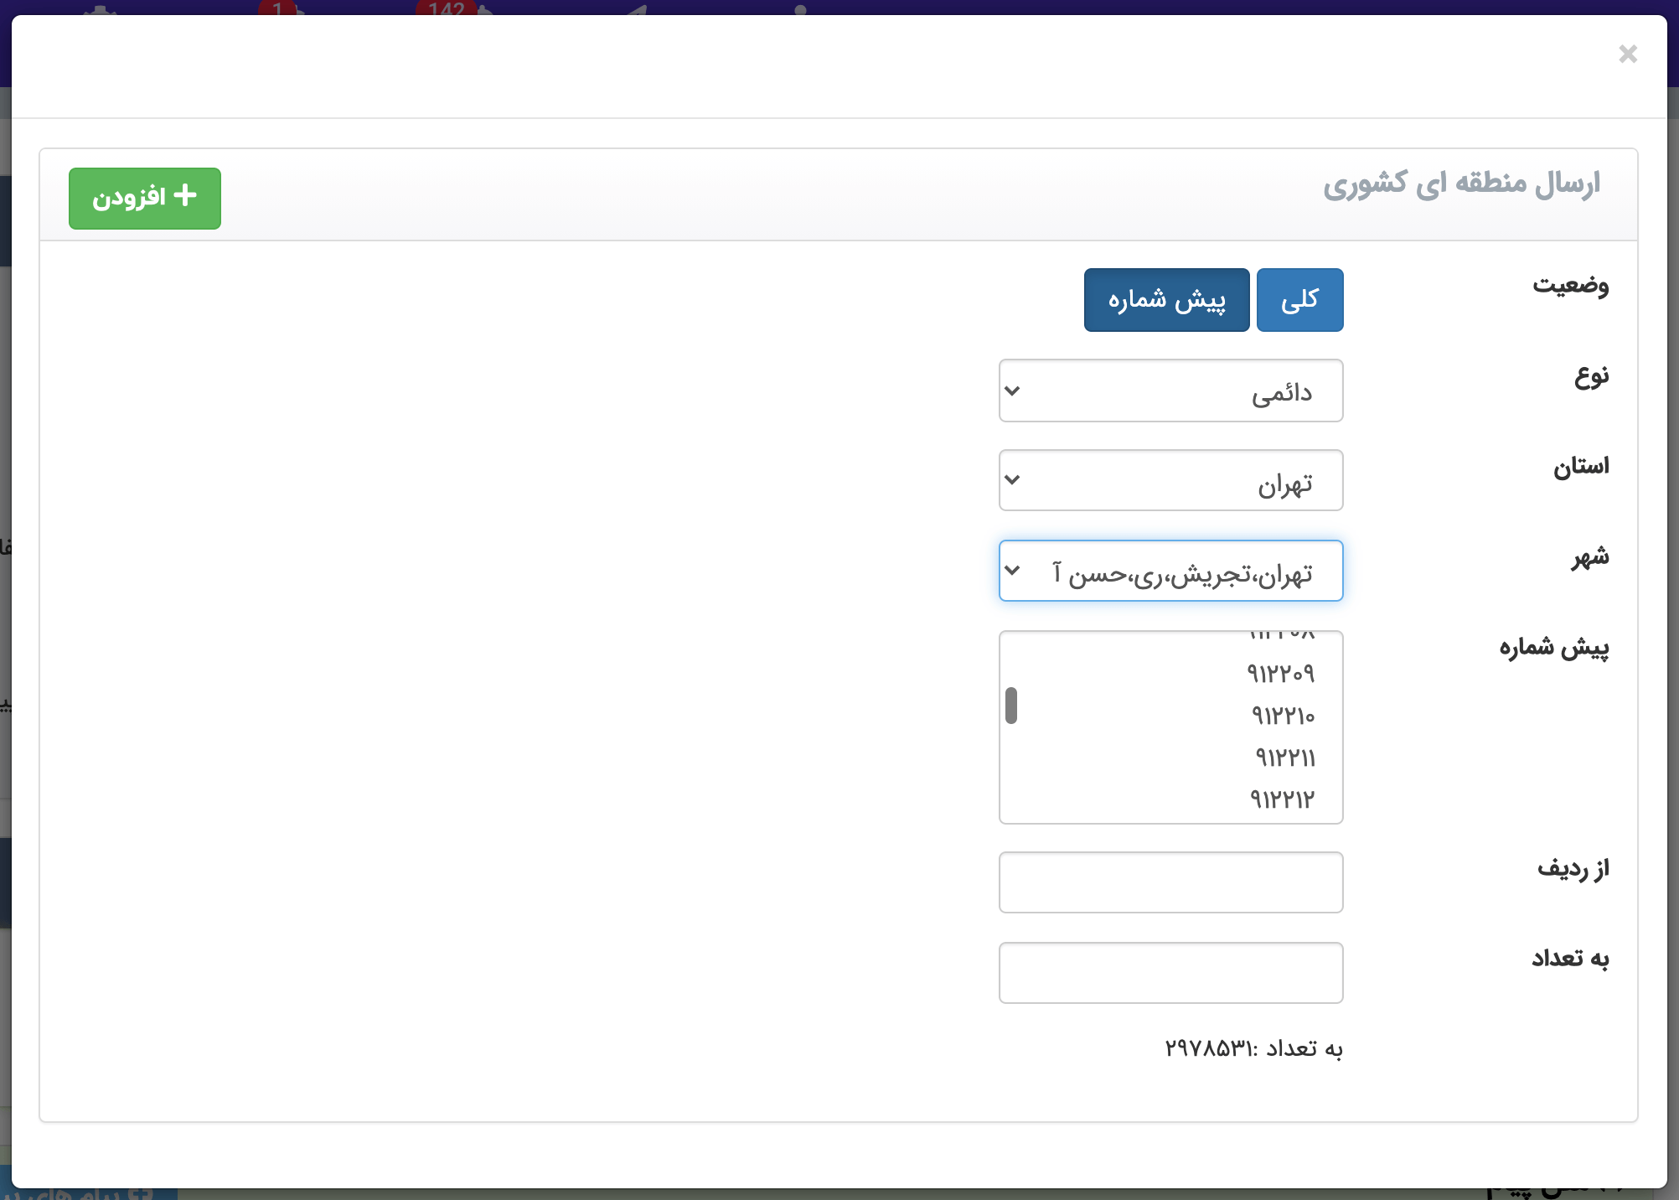Viewport: 1679px width, 1200px height.
Task: Select the کلی status mode button
Action: click(x=1299, y=300)
